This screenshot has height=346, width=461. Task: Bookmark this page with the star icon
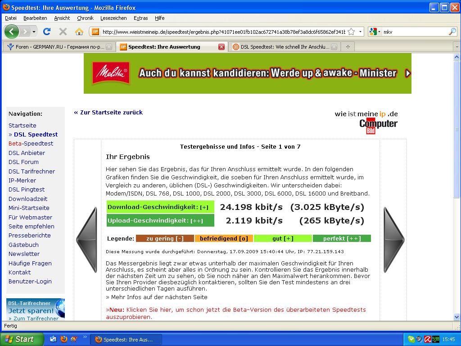tap(351, 32)
